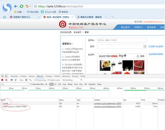Click the soft keyboard icon in password field
Screen dimensions: 165x130
coord(145,47)
